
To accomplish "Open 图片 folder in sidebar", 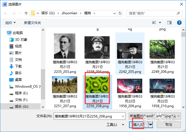I will pyautogui.click(x=15, y=53).
